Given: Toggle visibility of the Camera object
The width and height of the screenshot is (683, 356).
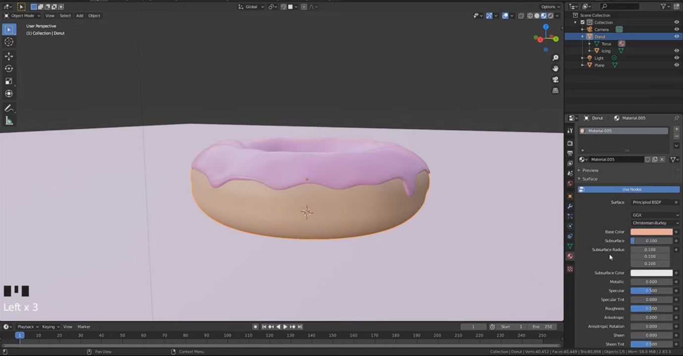Looking at the screenshot, I should (677, 29).
